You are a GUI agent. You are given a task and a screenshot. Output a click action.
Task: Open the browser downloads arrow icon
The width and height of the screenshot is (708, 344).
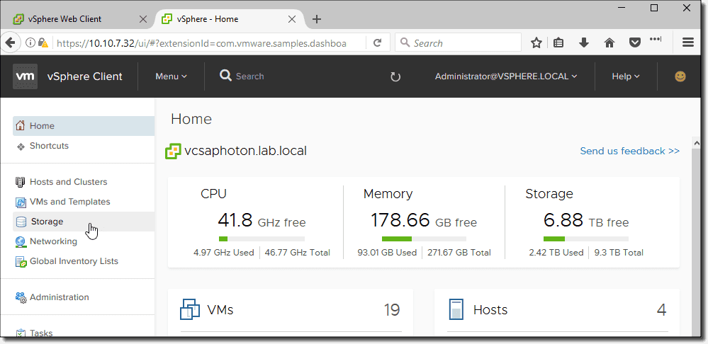point(584,43)
